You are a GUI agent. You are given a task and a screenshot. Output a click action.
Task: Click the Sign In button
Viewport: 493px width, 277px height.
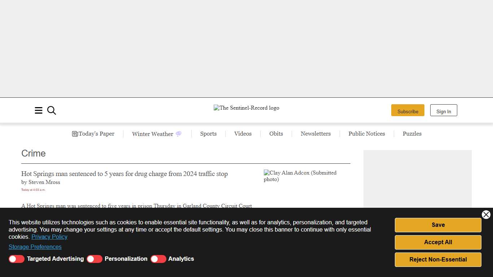pyautogui.click(x=444, y=110)
